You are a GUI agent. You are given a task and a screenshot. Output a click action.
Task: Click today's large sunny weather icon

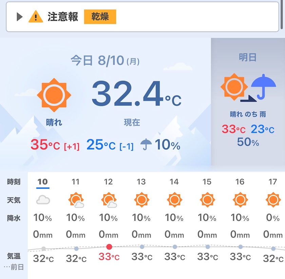pos(54,95)
